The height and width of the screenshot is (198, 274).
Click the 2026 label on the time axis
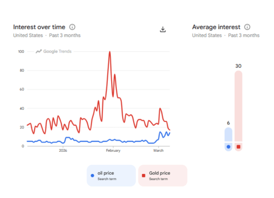pyautogui.click(x=63, y=151)
